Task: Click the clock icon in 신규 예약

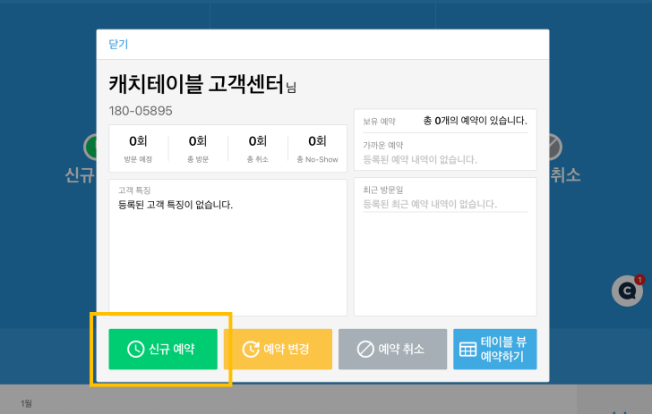Action: tap(135, 350)
